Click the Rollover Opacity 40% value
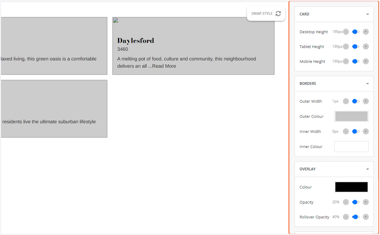Viewport: 380px width, 235px height. 336,217
